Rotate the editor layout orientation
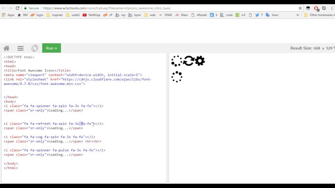 [x=35, y=48]
